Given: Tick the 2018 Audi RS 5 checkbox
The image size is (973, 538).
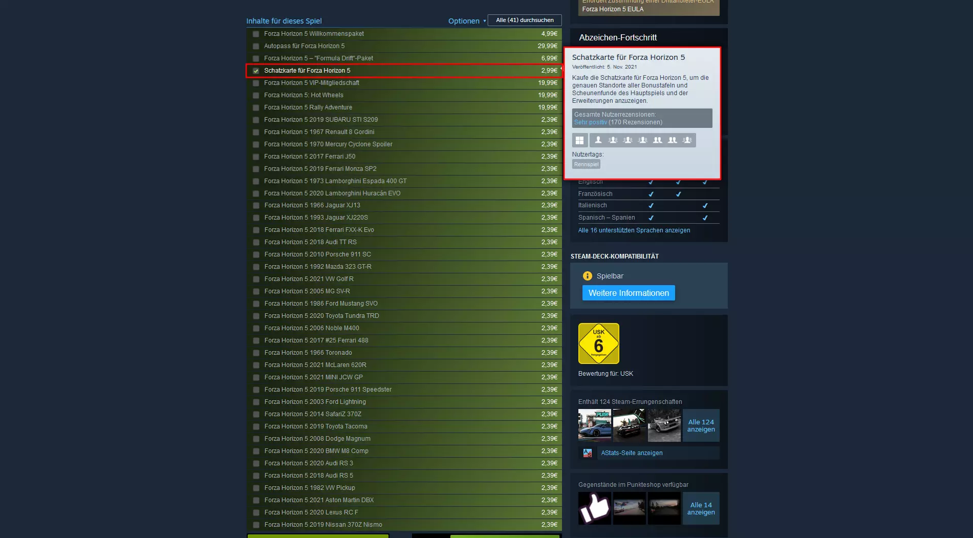Looking at the screenshot, I should click(256, 476).
